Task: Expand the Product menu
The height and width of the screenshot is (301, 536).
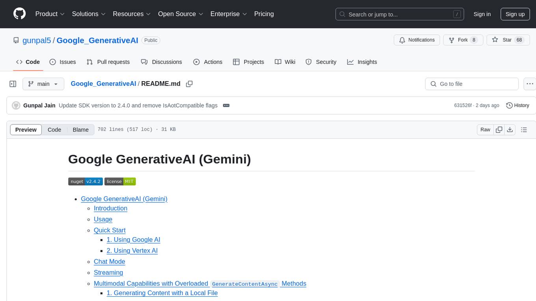Action: [x=50, y=14]
